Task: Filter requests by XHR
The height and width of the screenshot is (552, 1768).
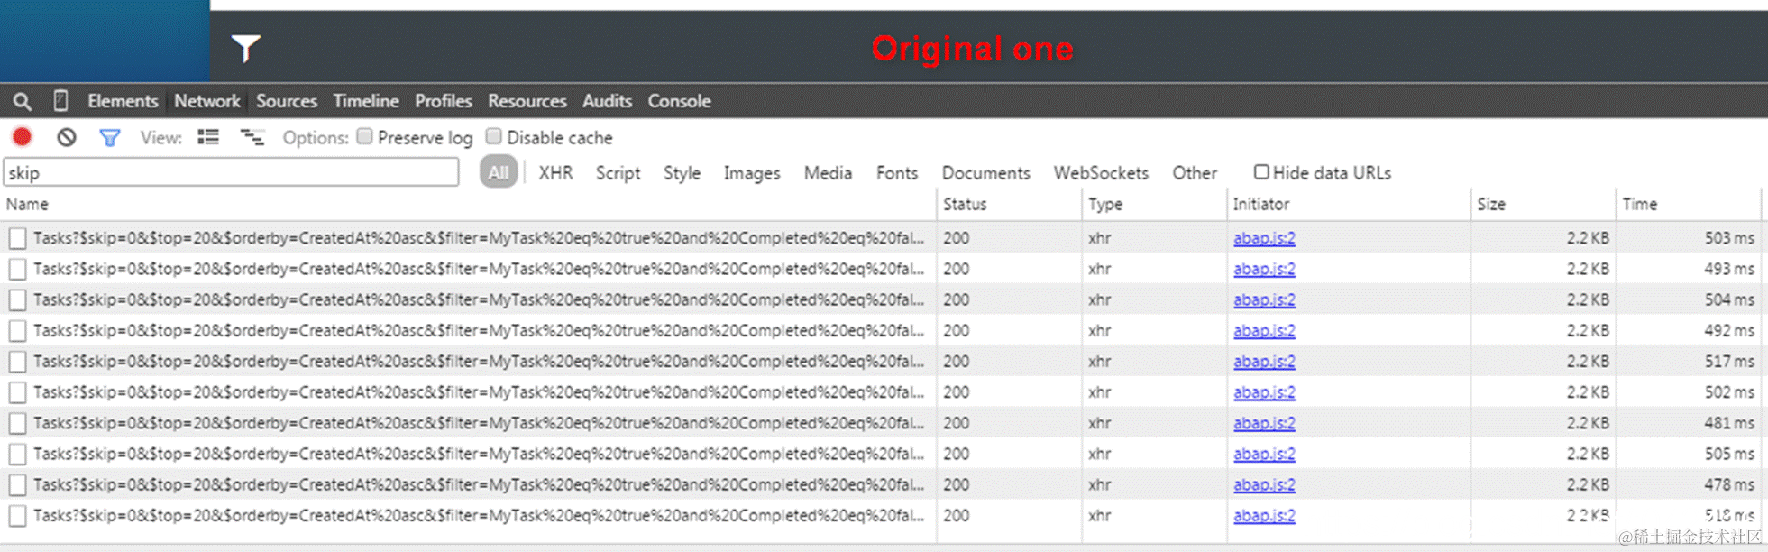Action: click(555, 172)
